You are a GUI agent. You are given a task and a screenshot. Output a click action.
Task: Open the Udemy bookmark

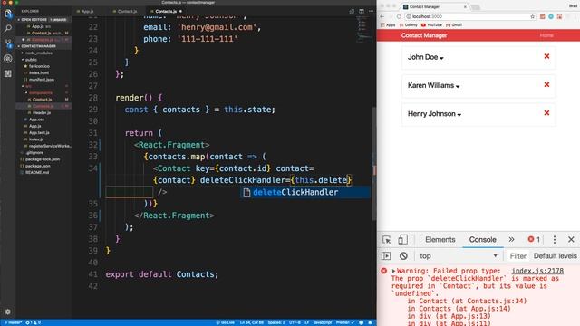coord(409,25)
